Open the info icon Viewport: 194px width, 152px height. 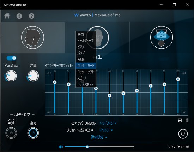point(19,16)
